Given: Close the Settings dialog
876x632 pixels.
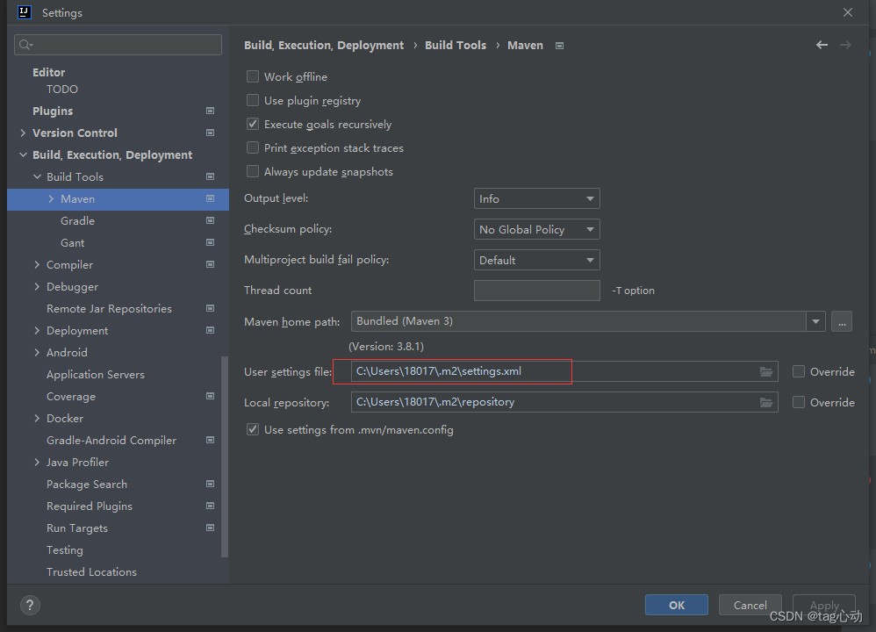Looking at the screenshot, I should (x=848, y=12).
